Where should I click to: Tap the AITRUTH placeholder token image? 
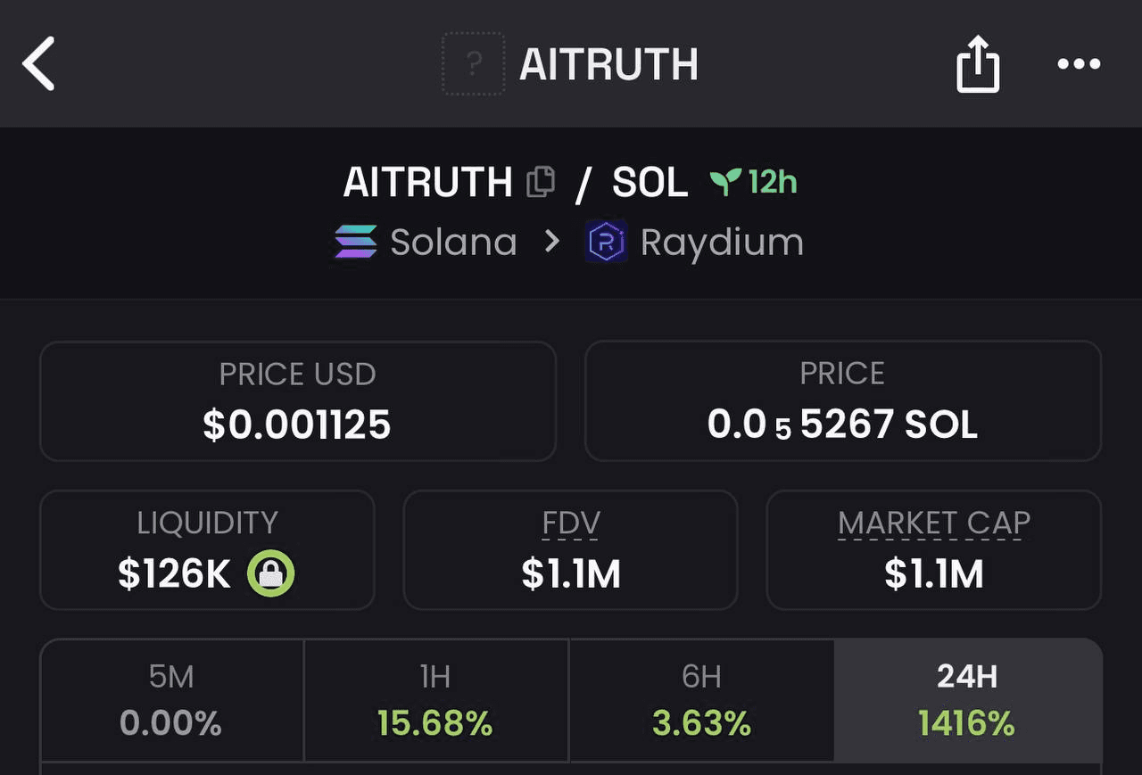(474, 63)
